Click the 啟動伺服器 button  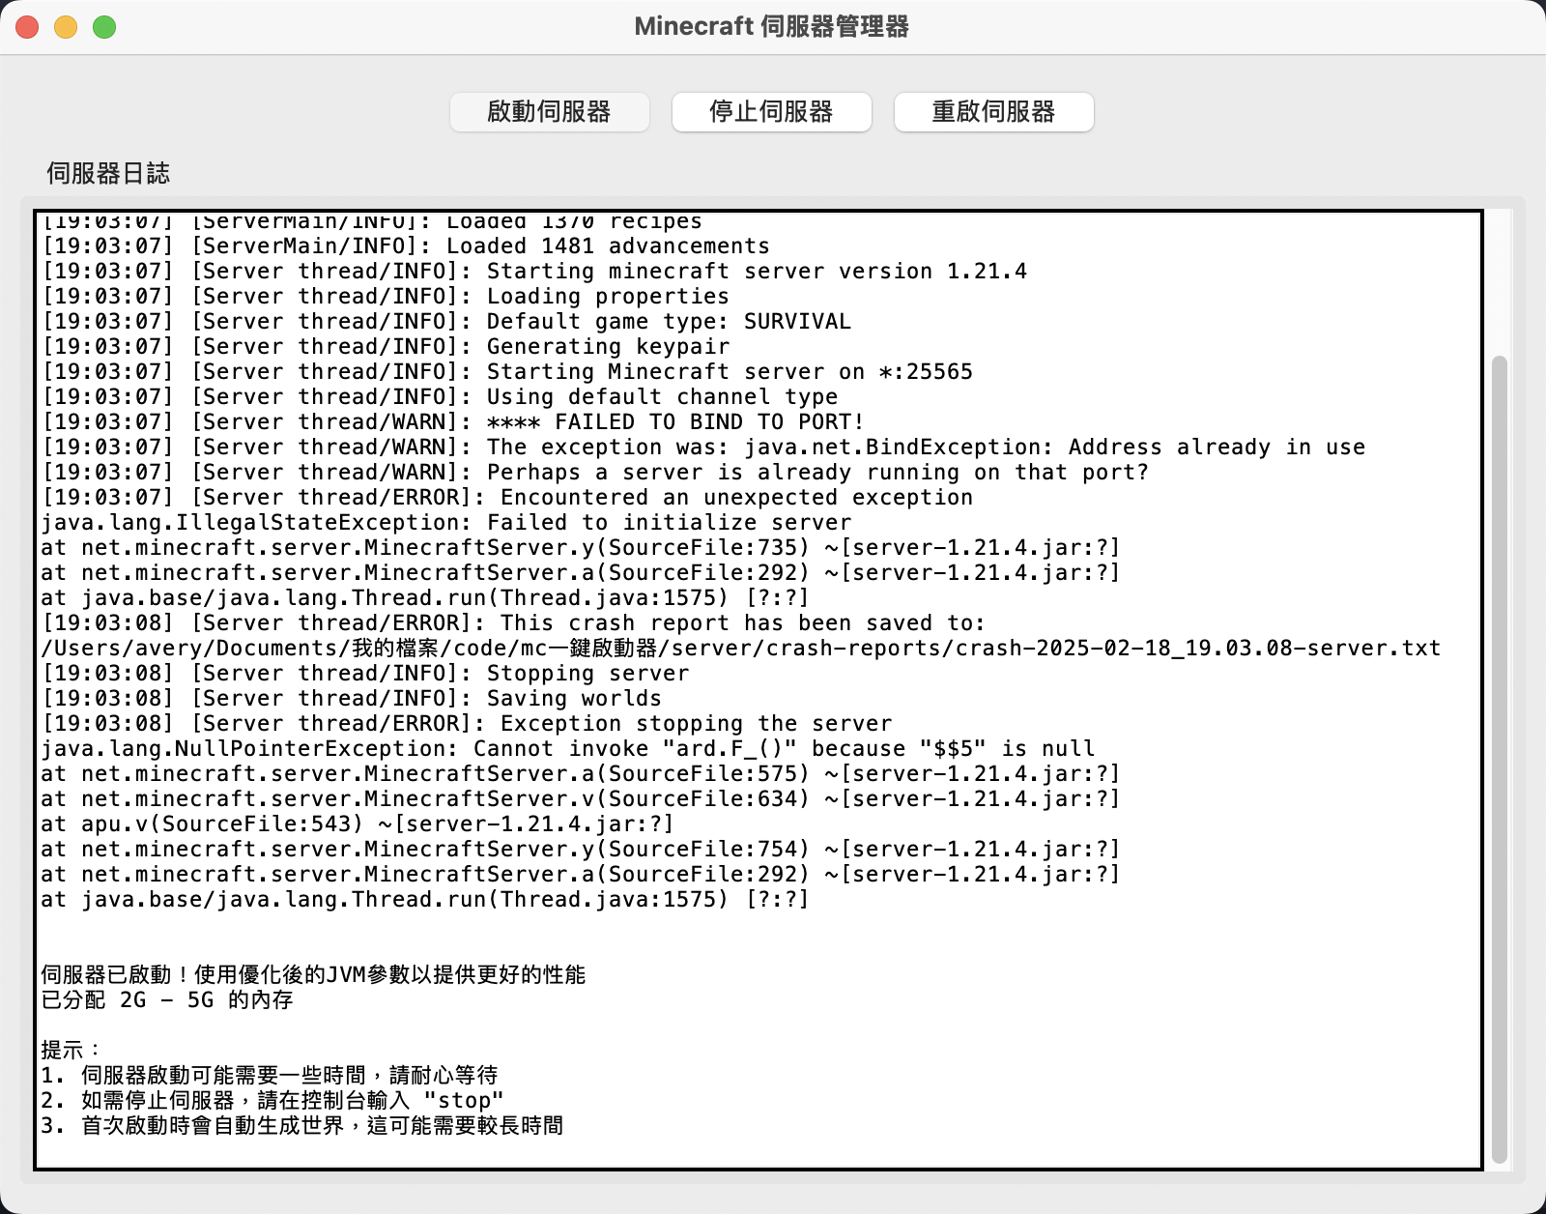(x=549, y=112)
